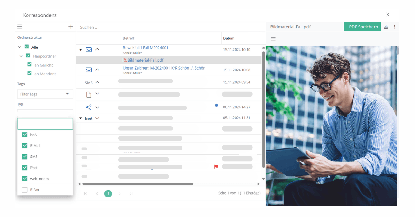This screenshot has height=217, width=415.
Task: Click the Betreff column header
Action: tap(129, 38)
